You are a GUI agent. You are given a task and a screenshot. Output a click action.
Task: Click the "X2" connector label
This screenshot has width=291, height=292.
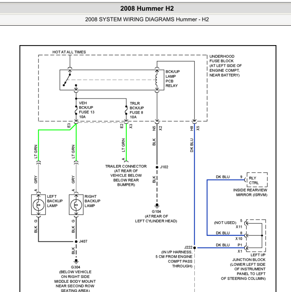161,129
